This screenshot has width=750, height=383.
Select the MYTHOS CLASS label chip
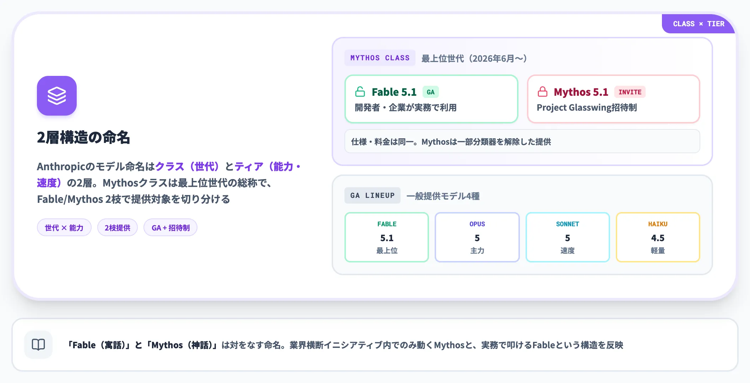pyautogui.click(x=380, y=58)
